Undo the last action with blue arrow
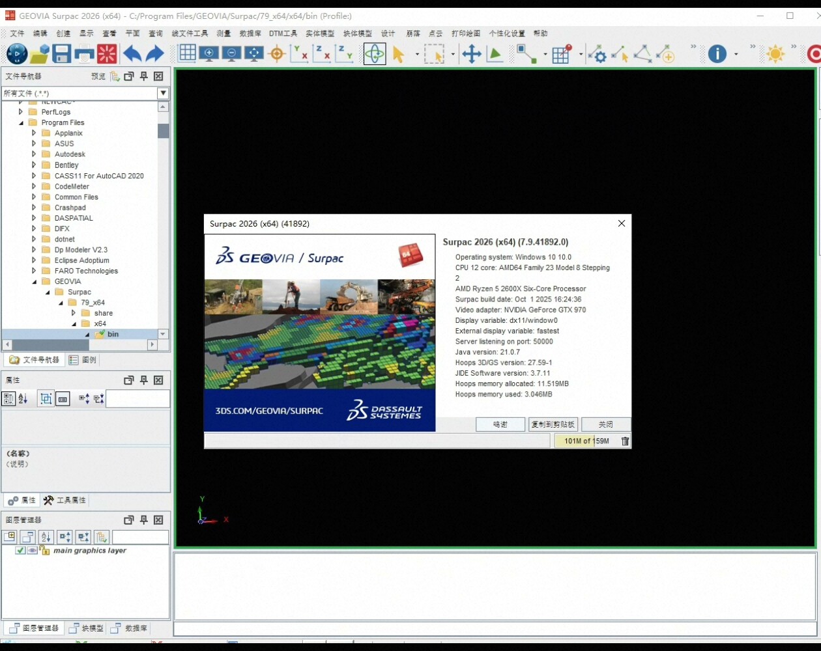821x651 pixels. (132, 53)
